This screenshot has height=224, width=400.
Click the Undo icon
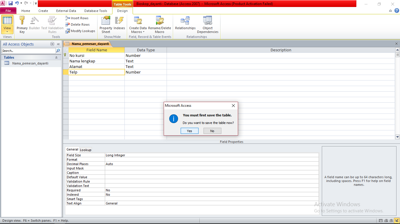coord(17,3)
